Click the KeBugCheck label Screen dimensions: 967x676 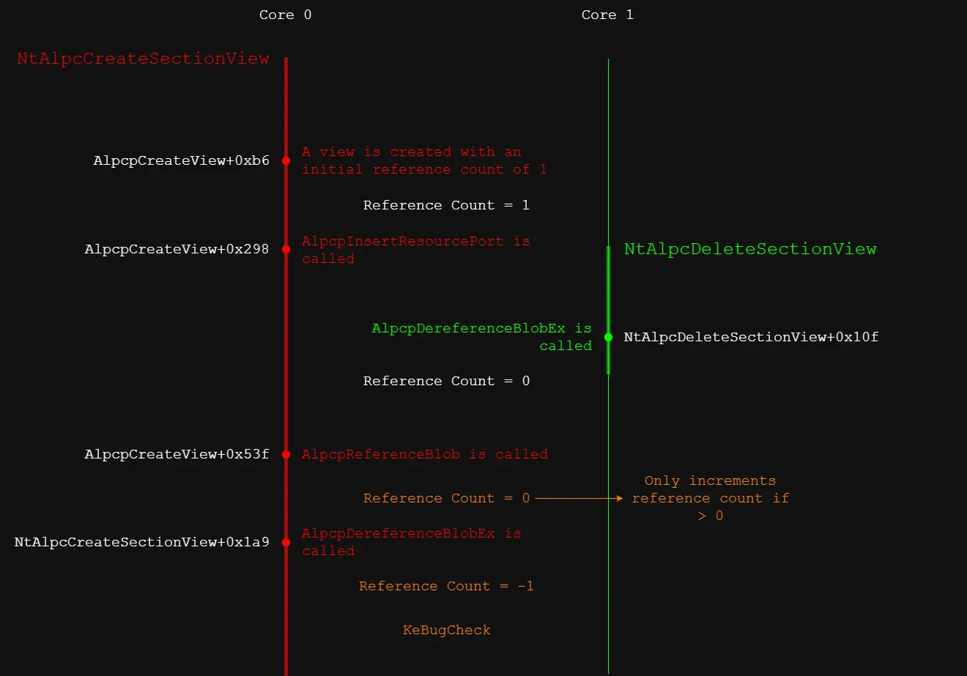pyautogui.click(x=447, y=630)
